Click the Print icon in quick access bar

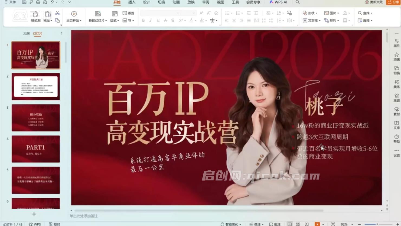pyautogui.click(x=38, y=2)
